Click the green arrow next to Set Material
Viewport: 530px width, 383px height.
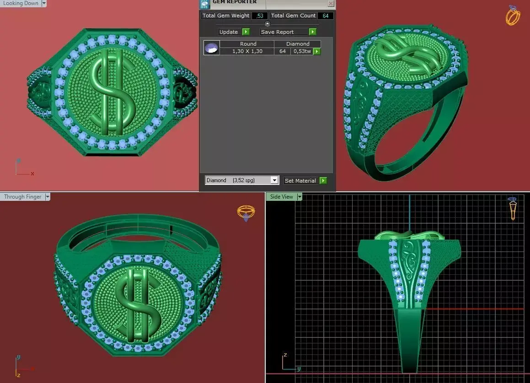[x=323, y=180]
